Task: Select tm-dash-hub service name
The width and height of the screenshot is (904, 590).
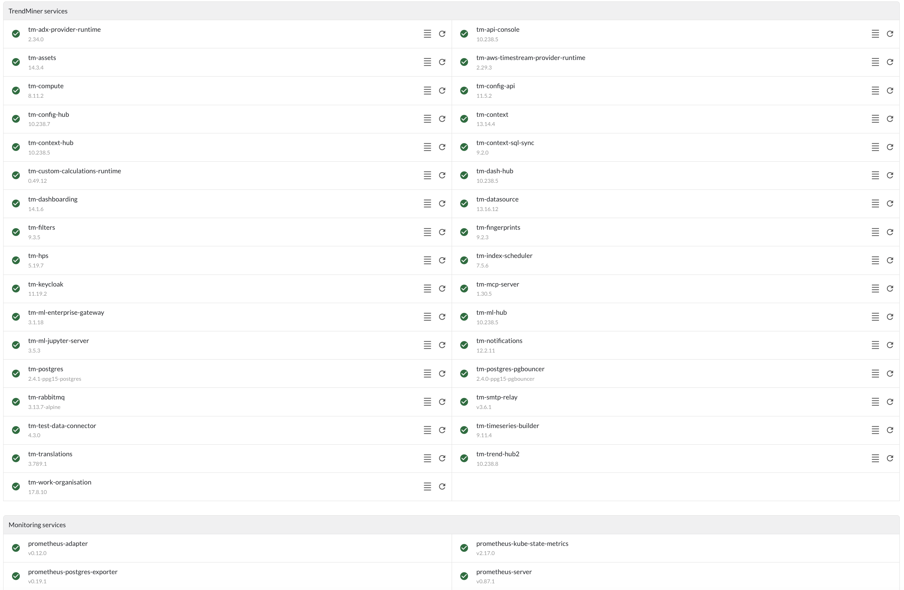Action: click(494, 171)
